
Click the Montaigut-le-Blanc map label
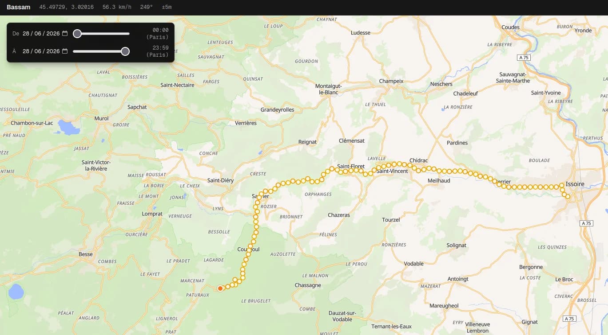(x=328, y=89)
